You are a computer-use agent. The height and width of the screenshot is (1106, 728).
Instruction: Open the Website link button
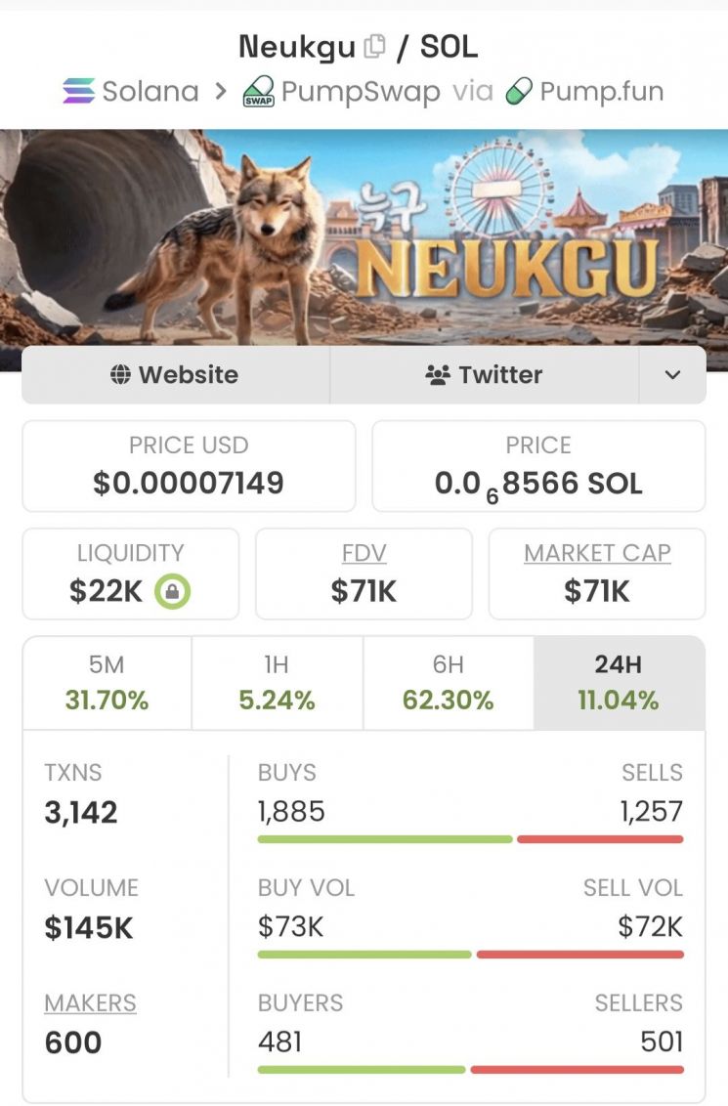pyautogui.click(x=176, y=375)
